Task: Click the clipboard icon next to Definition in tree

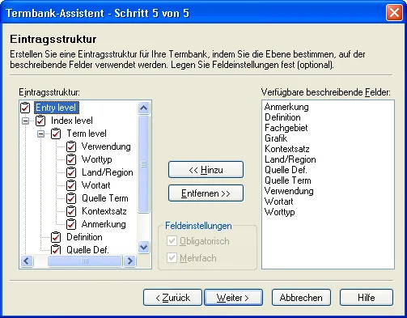Action: (x=56, y=237)
